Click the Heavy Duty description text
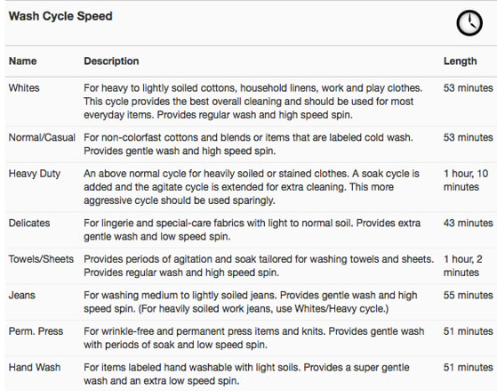Screen dimensions: 497x391 click(x=252, y=187)
